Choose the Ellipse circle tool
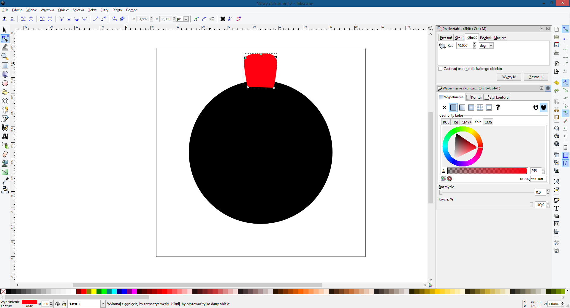The image size is (570, 308). pyautogui.click(x=5, y=84)
